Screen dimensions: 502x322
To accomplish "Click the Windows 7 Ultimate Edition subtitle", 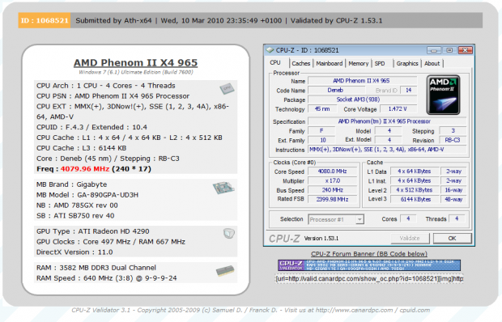I will coord(136,72).
